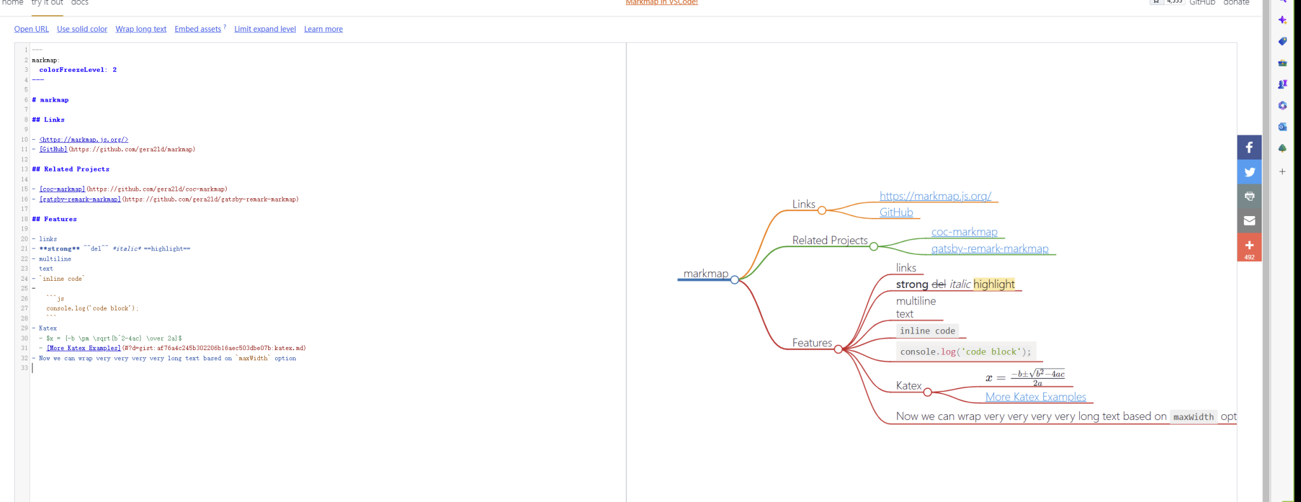Share the page on Facebook
1301x502 pixels.
tap(1249, 147)
